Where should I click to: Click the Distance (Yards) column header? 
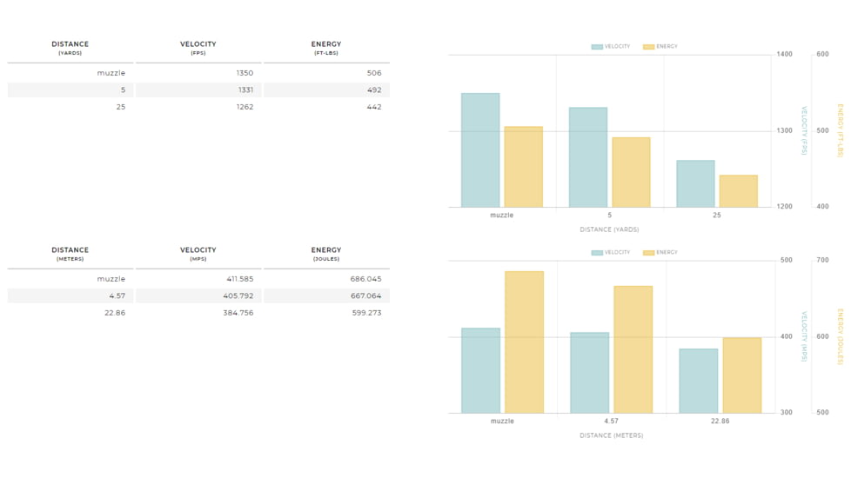(x=70, y=48)
